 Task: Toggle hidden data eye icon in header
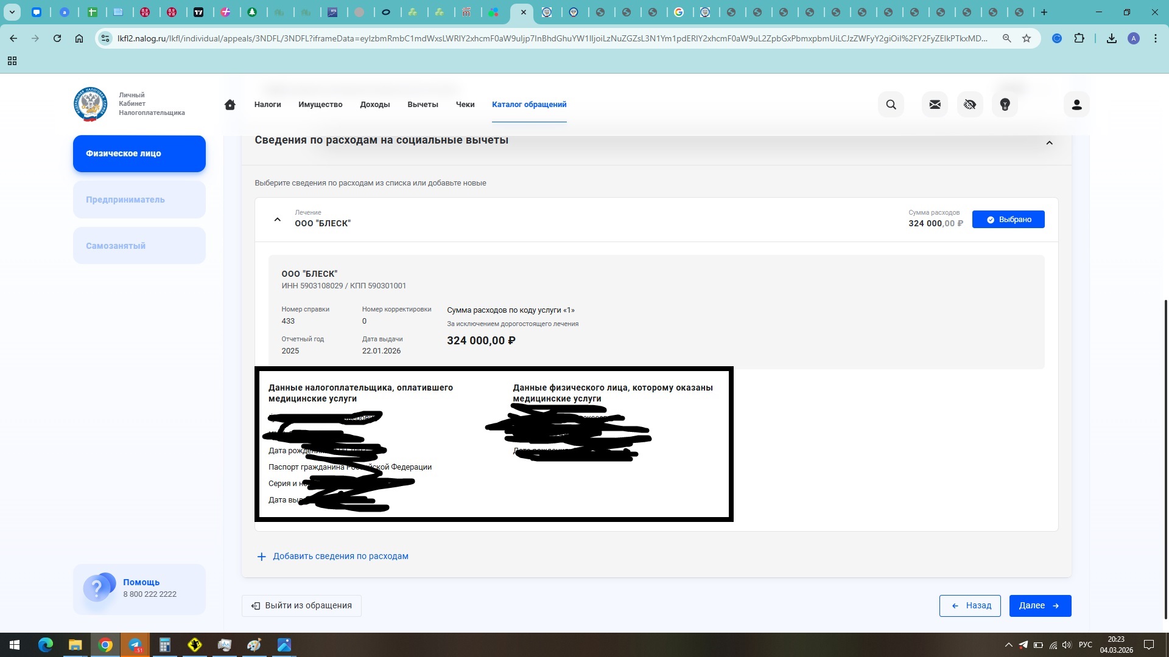(x=970, y=105)
